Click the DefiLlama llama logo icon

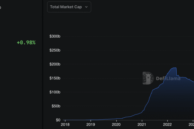148,78
